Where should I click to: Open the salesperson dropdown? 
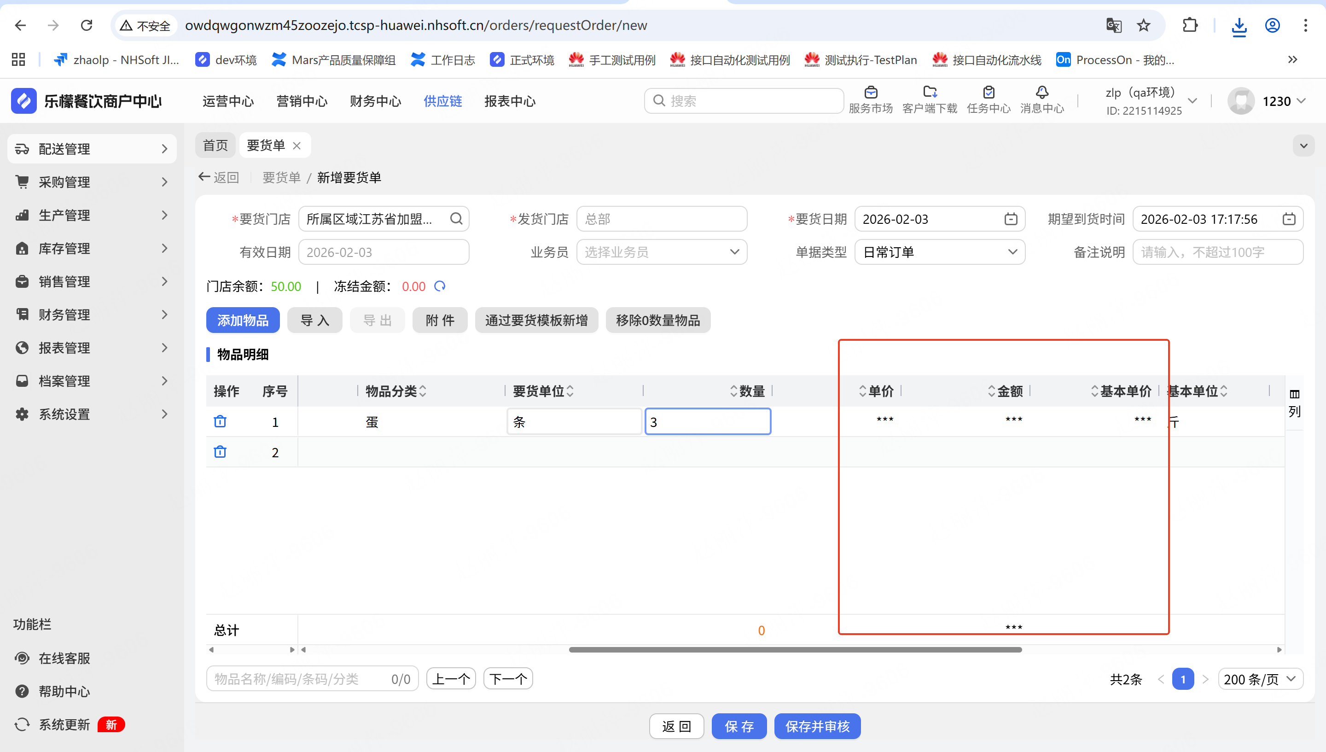coord(662,252)
